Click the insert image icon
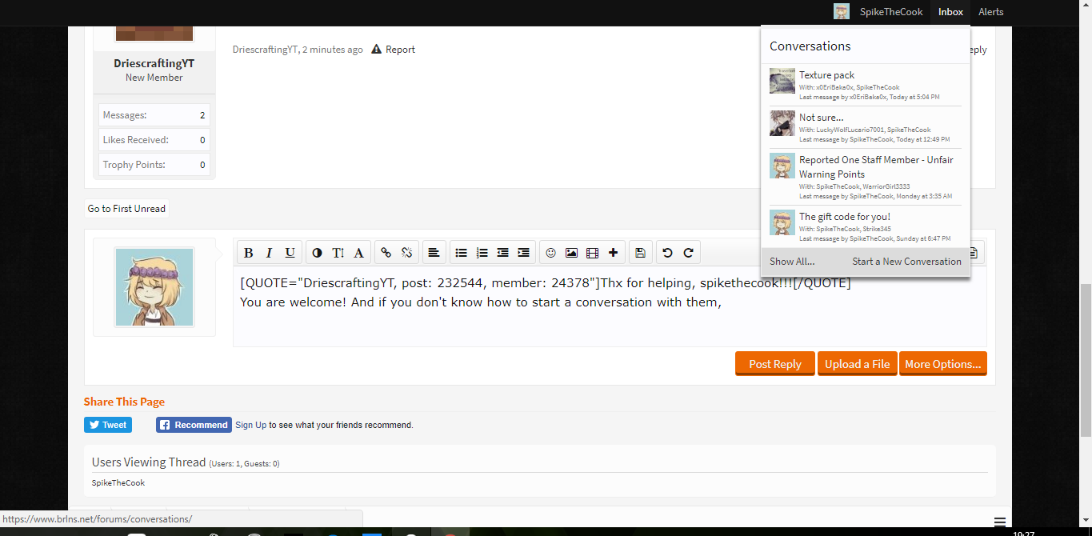The image size is (1092, 536). (571, 253)
